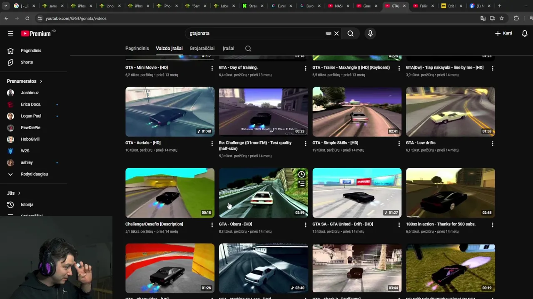Open notifications bell
Image resolution: width=533 pixels, height=299 pixels.
[x=525, y=33]
